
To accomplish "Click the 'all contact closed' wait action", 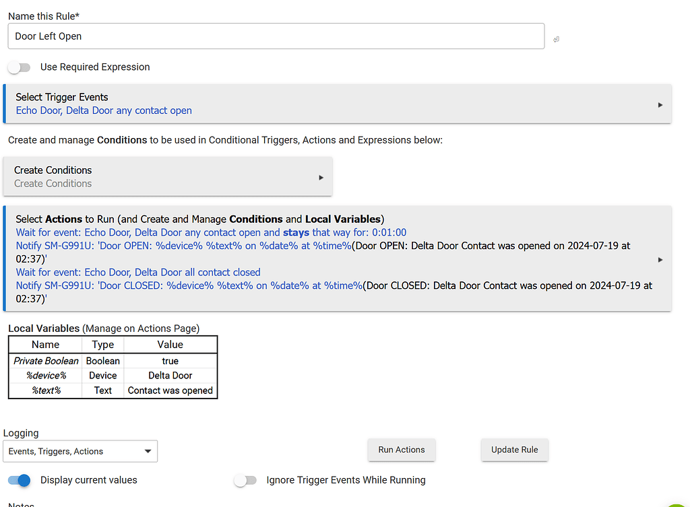I will pos(138,273).
